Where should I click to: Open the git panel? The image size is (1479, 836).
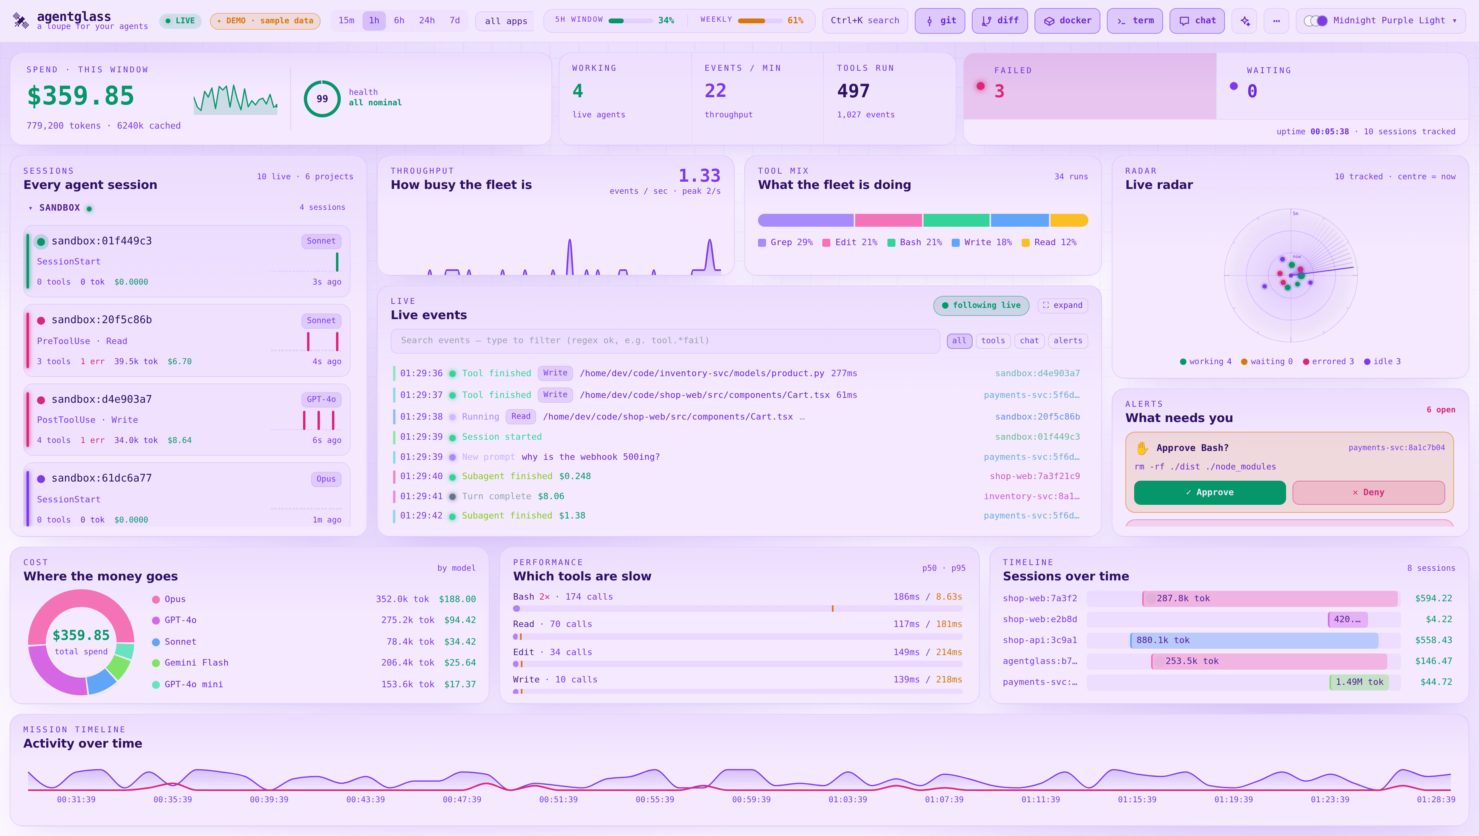point(940,20)
